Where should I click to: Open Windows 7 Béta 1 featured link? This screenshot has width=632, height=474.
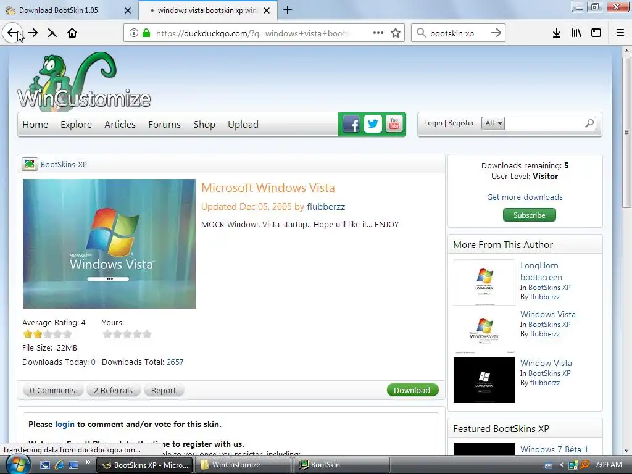point(554,449)
